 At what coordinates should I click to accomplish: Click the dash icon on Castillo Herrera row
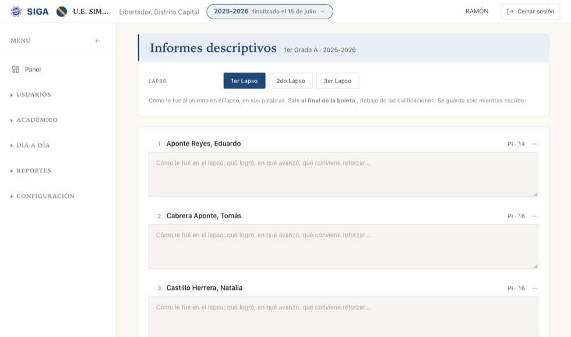534,288
